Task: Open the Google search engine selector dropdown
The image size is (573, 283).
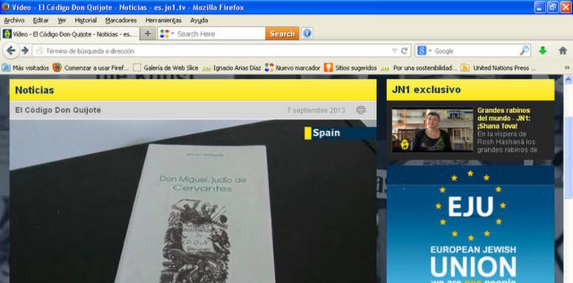Action: point(425,51)
